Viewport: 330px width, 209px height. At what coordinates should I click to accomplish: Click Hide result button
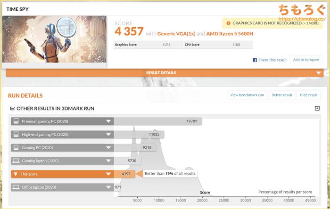308,95
